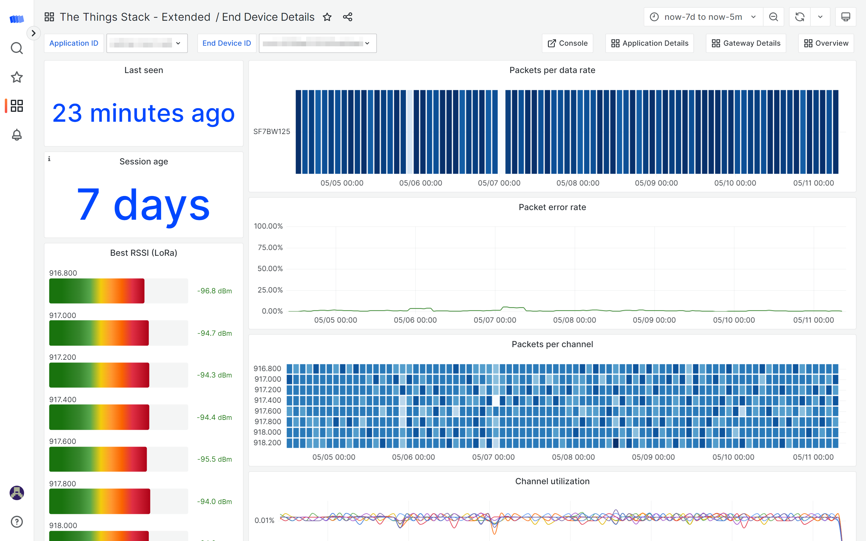The width and height of the screenshot is (866, 541).
Task: Share dashboard using the share icon
Action: 348,17
